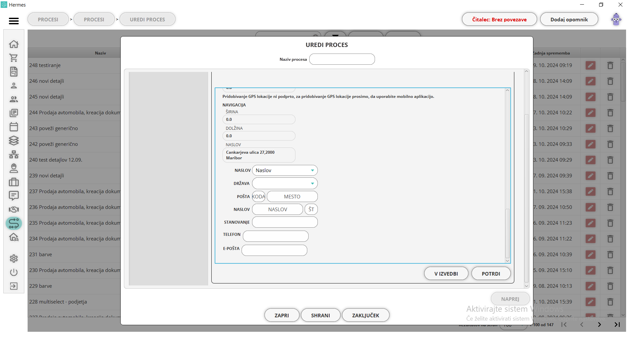Open the house with lock sidebar icon
The width and height of the screenshot is (631, 338).
pos(14,237)
